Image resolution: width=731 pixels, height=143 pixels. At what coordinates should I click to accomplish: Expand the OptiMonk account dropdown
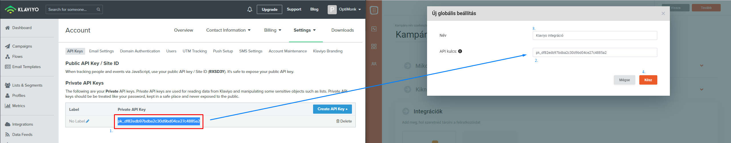[350, 9]
